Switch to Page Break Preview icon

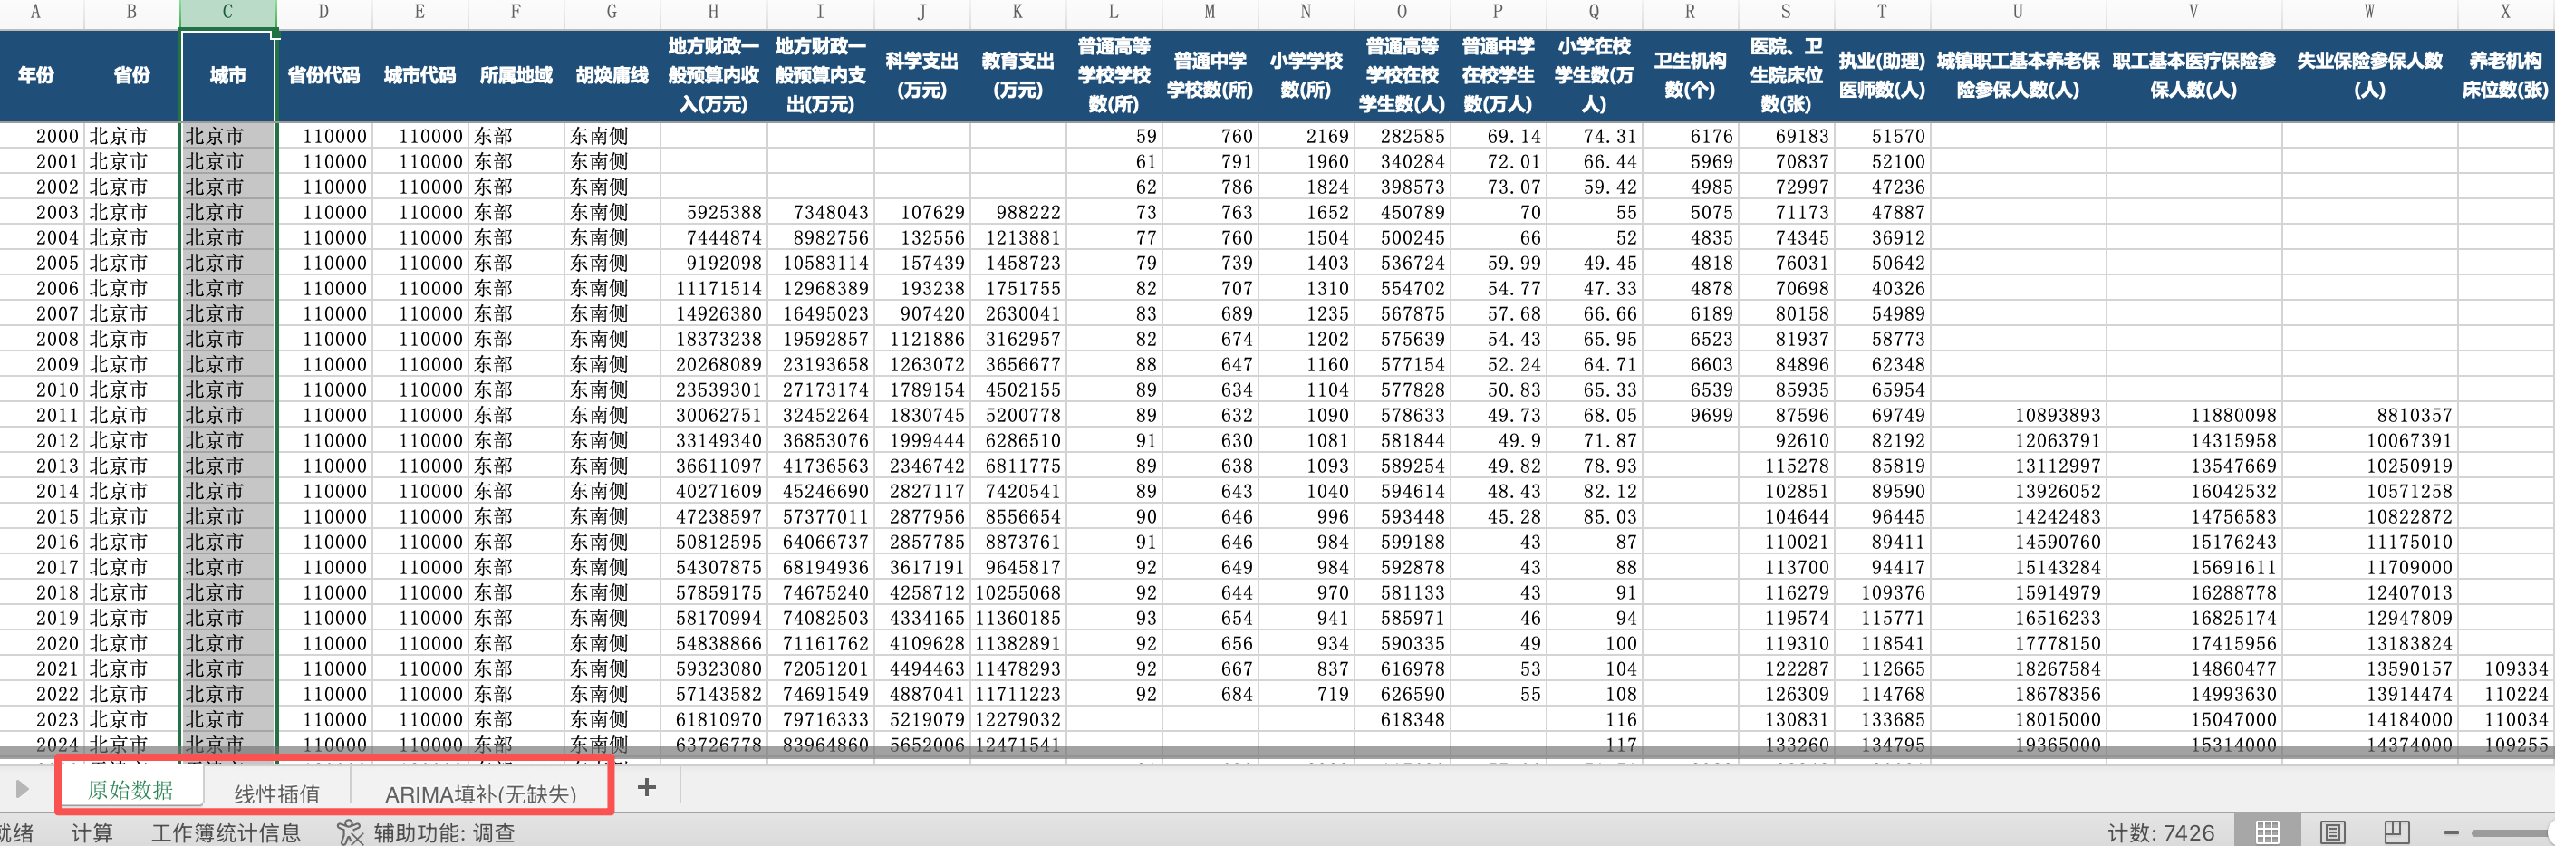click(2397, 832)
